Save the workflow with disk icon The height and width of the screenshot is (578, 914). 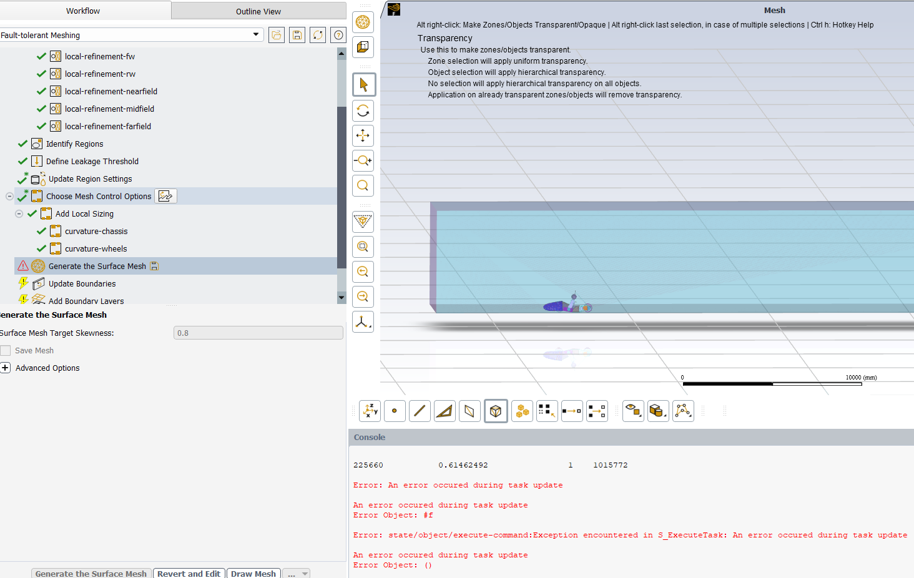click(297, 36)
